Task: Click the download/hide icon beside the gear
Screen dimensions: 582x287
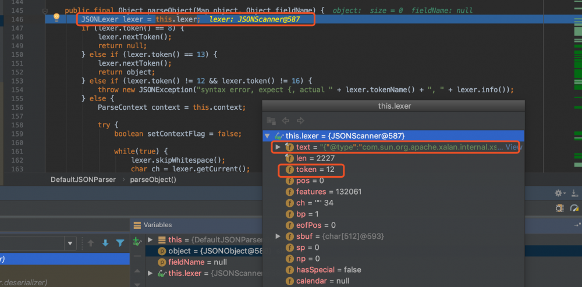Action: click(574, 193)
